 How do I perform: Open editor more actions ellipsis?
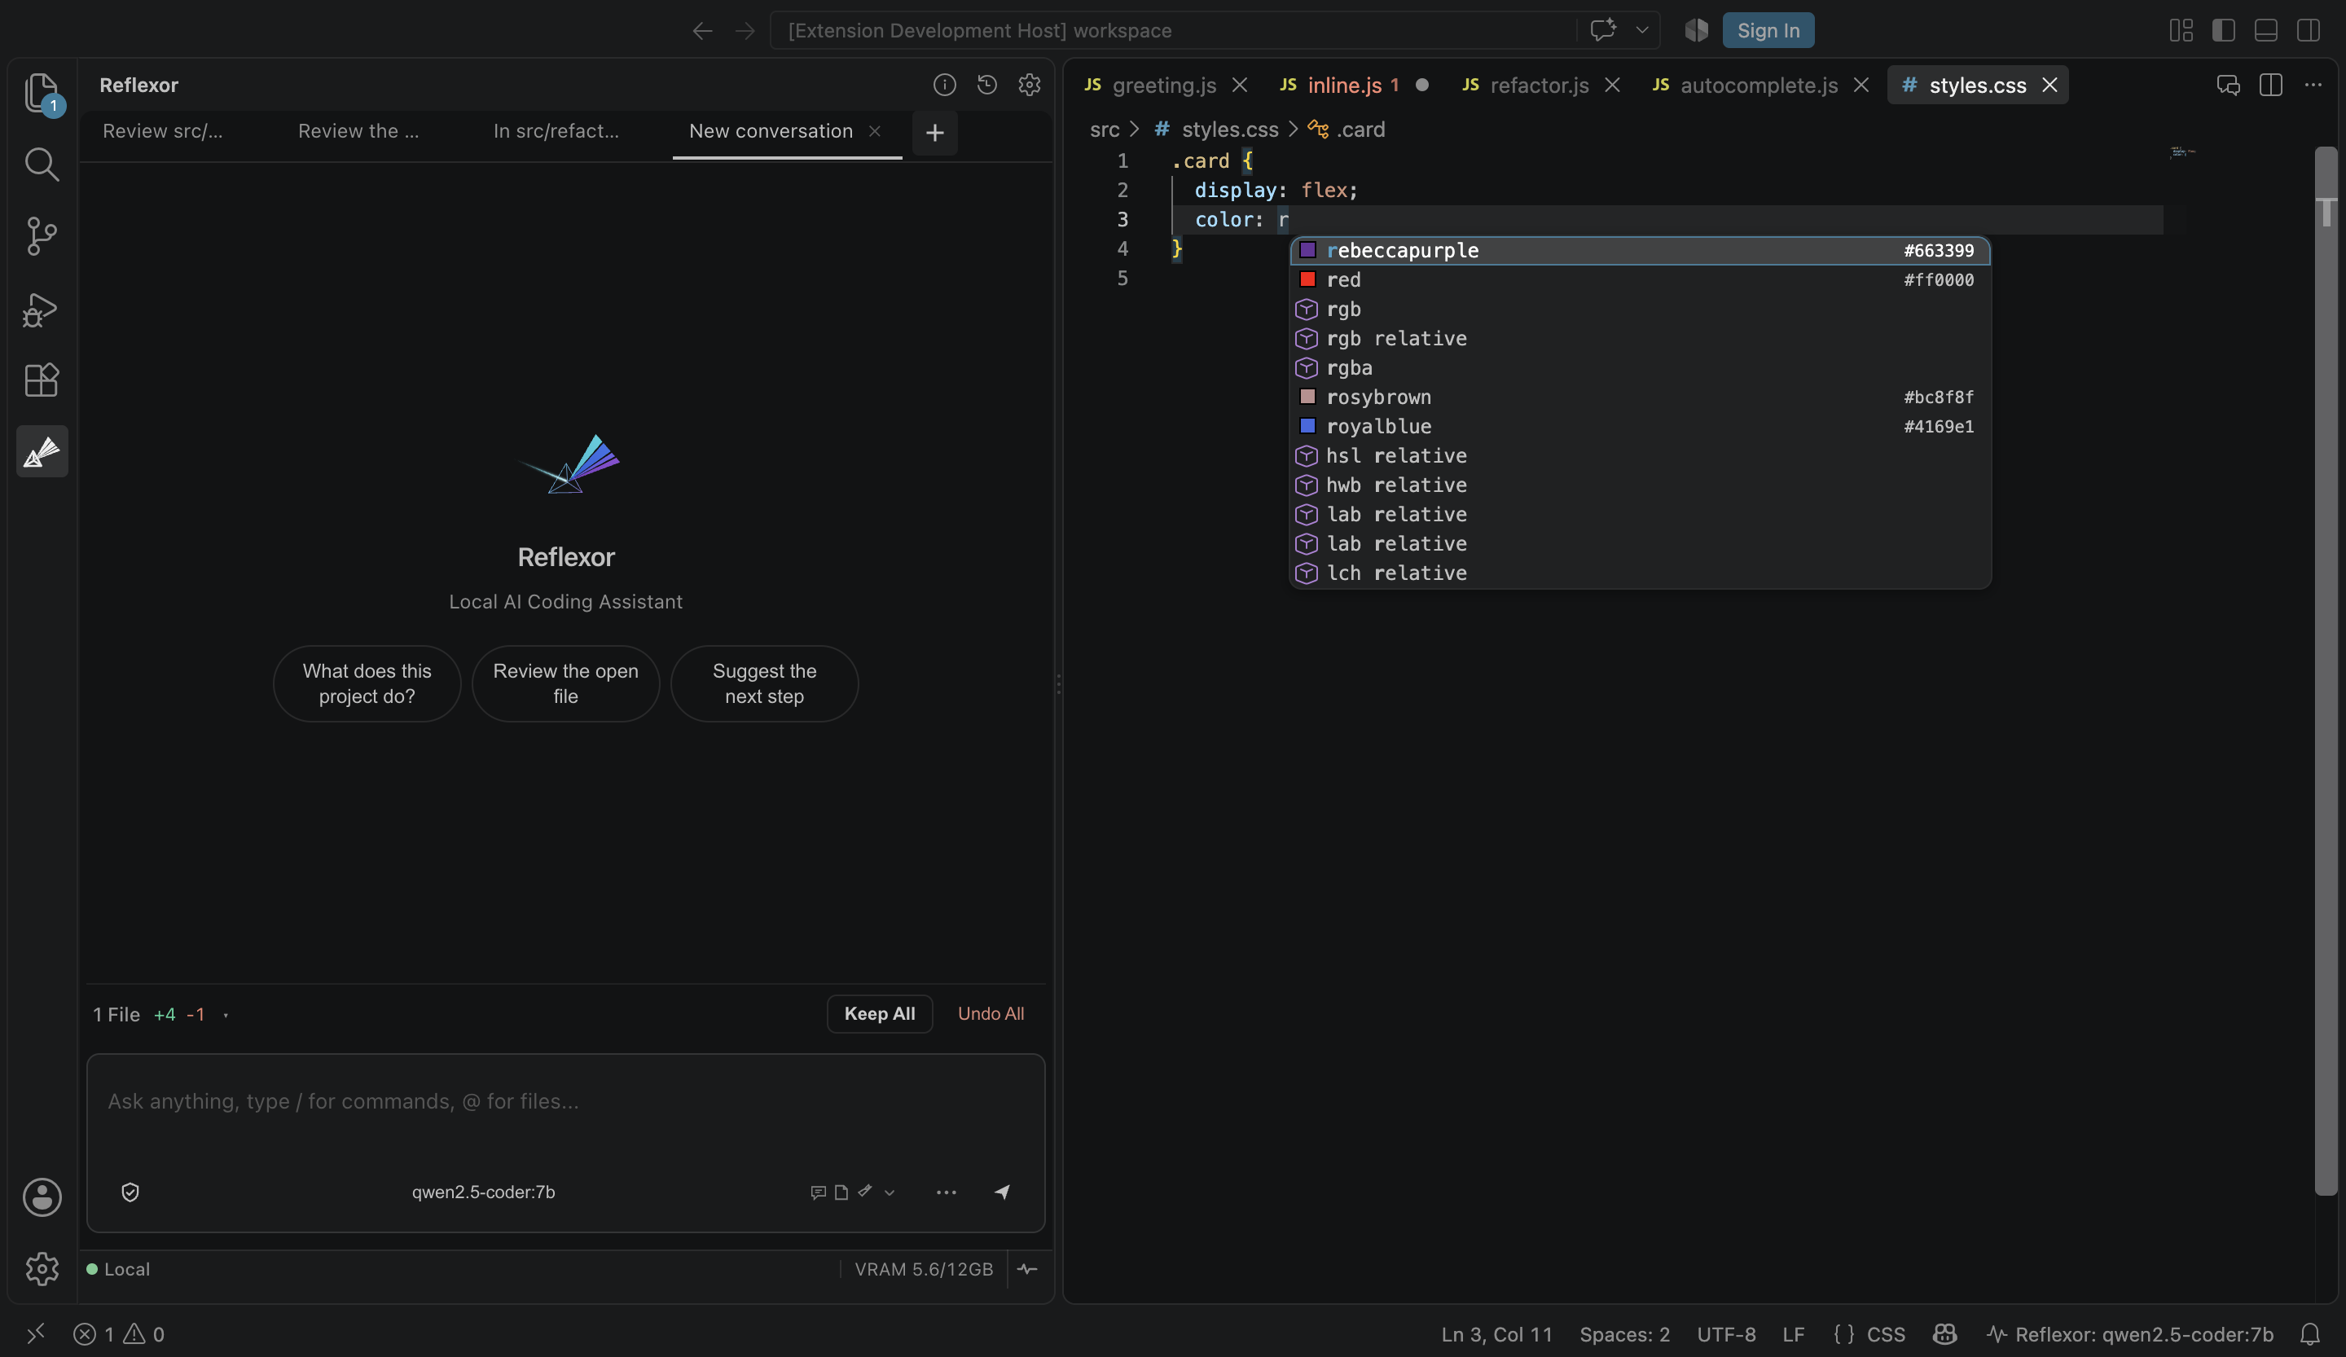(x=2313, y=85)
